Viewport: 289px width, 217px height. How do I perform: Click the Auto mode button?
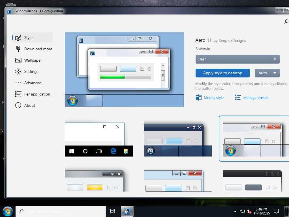click(x=263, y=73)
